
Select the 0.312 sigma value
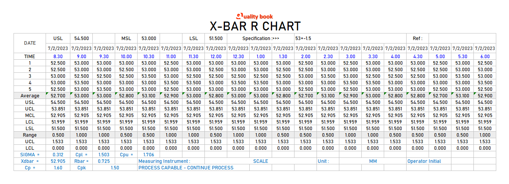(58, 154)
